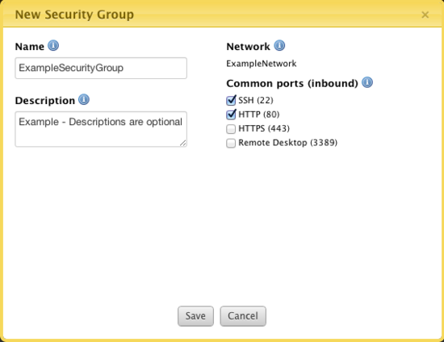Click the Common ports (inbound) heading
Screen dimensions: 444x342
(x=292, y=83)
